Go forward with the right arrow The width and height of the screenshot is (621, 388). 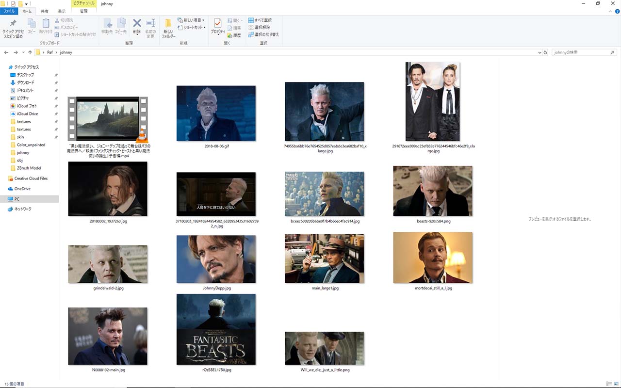(x=16, y=52)
